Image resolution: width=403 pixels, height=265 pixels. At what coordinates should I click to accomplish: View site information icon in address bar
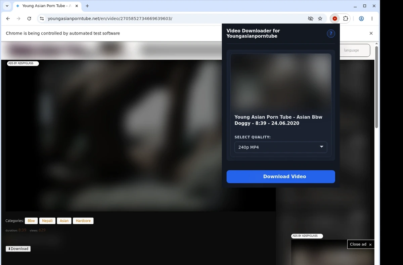pos(41,19)
